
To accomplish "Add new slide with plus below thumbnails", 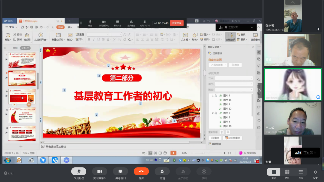I will click(21, 146).
